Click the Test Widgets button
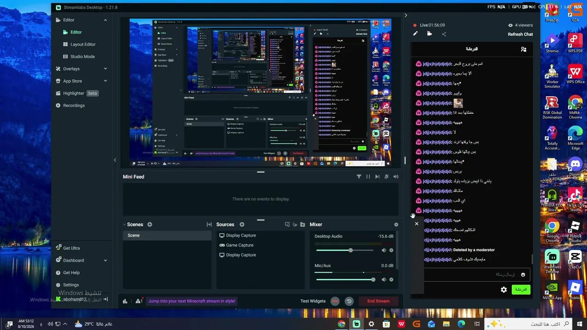The height and width of the screenshot is (330, 587). (x=313, y=301)
